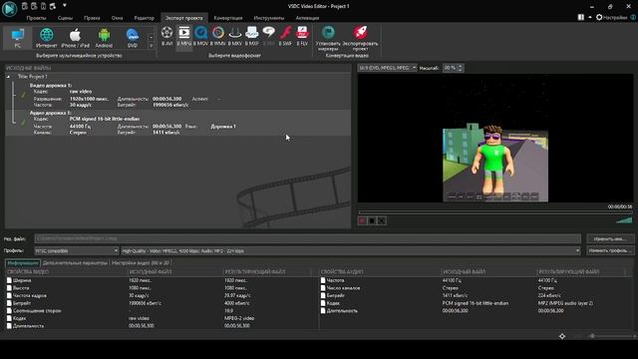Decrease Масштаб value with down arrow

(461, 70)
